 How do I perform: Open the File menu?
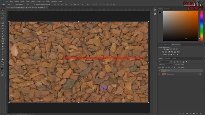(7, 1)
